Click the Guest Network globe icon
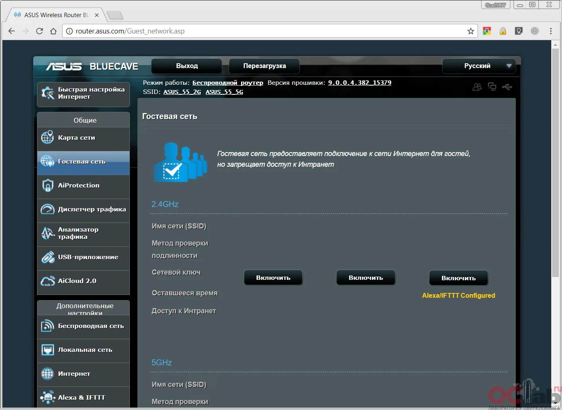The image size is (562, 410). [x=47, y=161]
